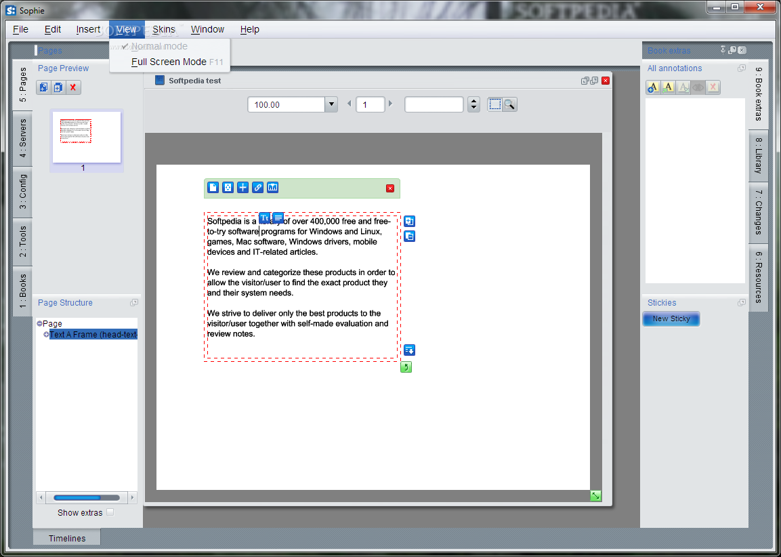
Task: Switch to the 8 : Library side tab
Action: (x=759, y=155)
